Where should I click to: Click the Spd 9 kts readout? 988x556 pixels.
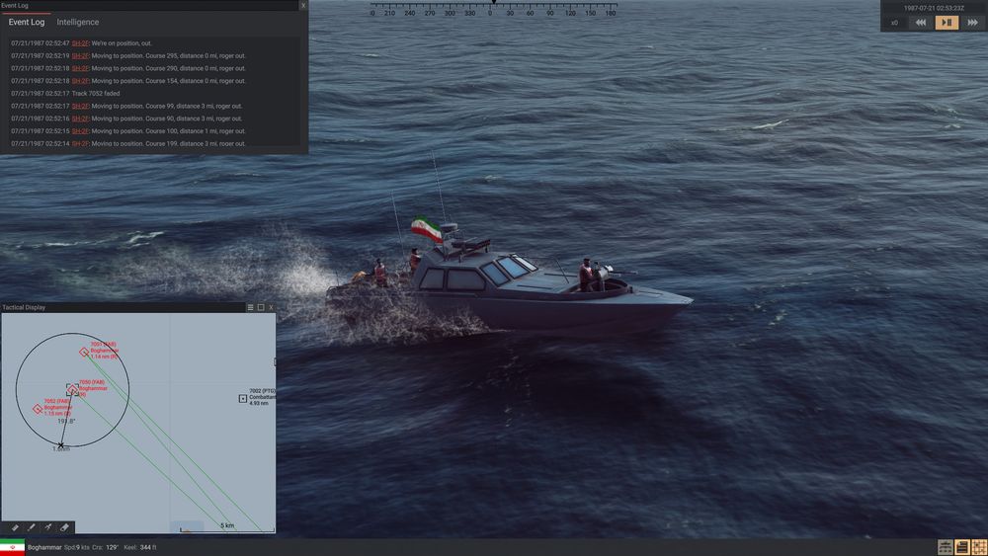pos(77,547)
